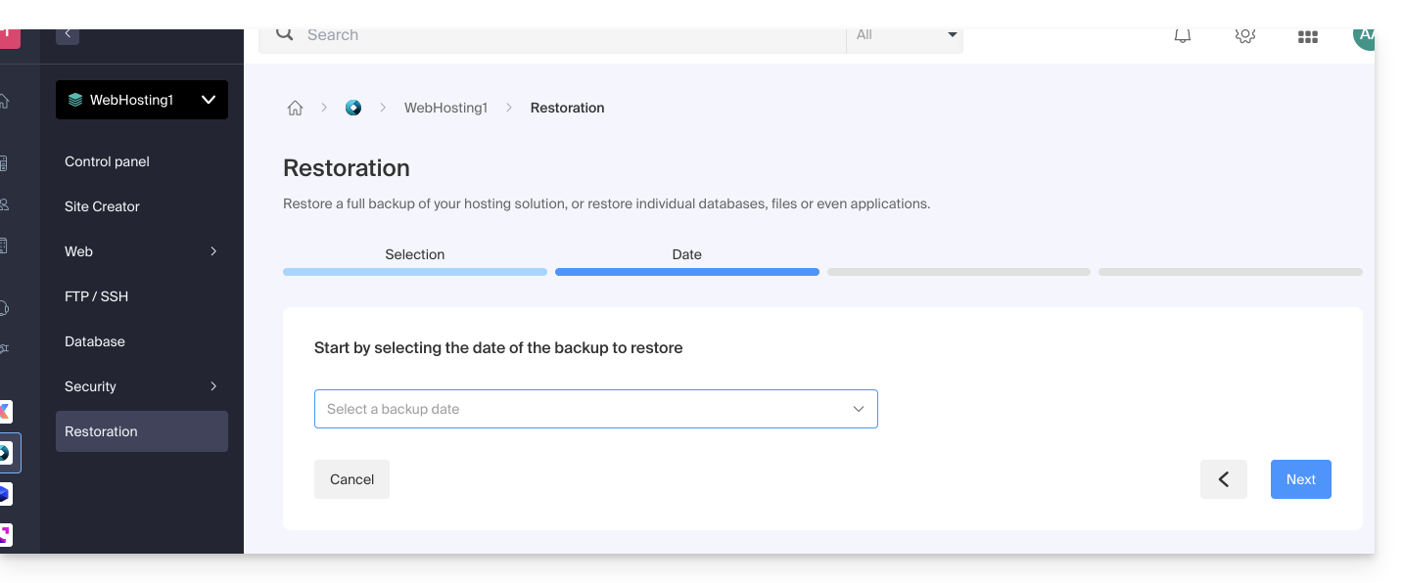Open Database from the sidebar menu

click(95, 341)
